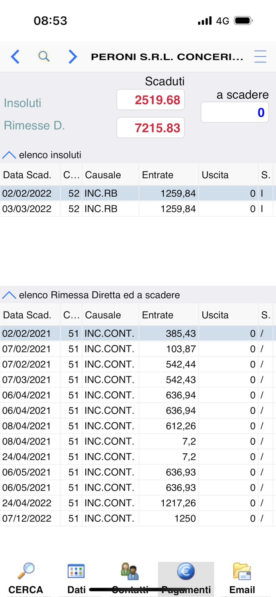Viewport: 276px width, 597px height.
Task: Go to next record with right arrow
Action: 72,57
